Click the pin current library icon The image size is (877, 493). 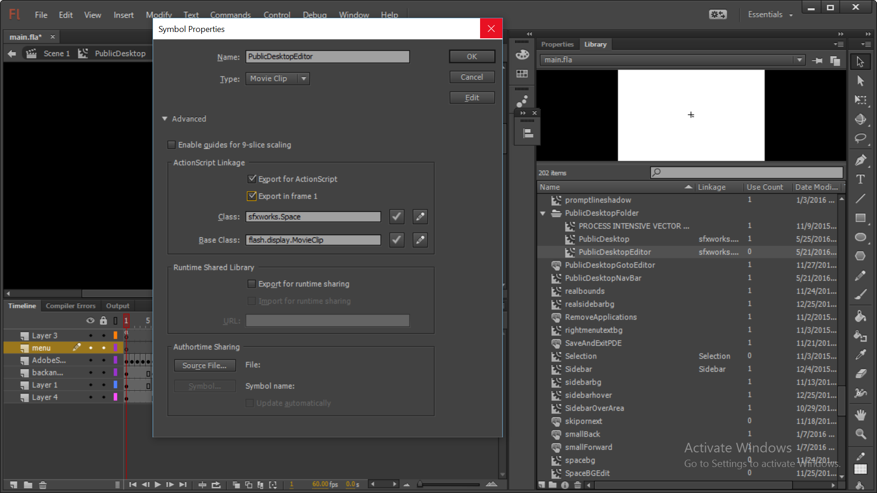pyautogui.click(x=817, y=60)
